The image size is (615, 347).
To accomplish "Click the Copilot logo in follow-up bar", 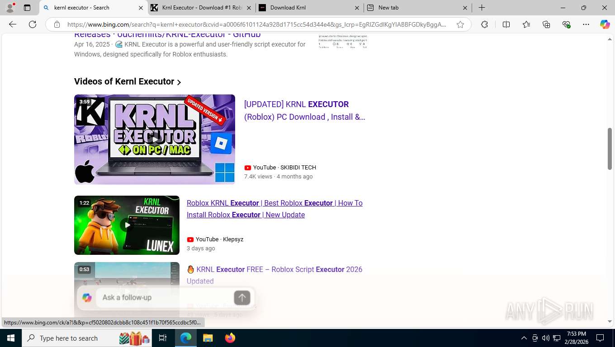I will tap(87, 297).
